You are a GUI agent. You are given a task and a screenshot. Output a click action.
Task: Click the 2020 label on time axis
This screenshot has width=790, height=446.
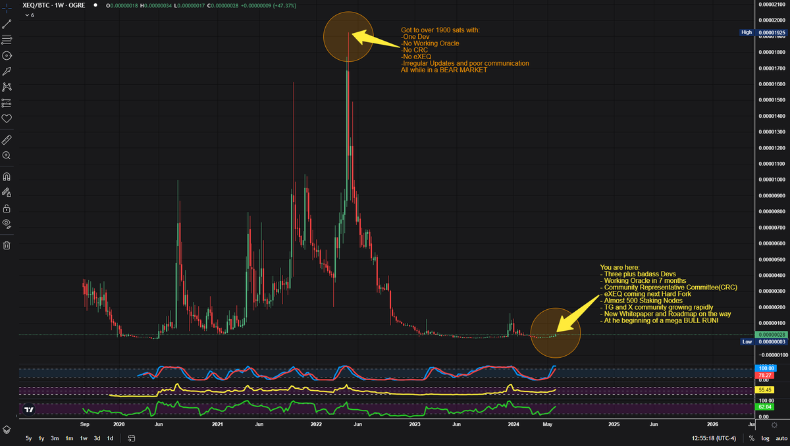(118, 425)
